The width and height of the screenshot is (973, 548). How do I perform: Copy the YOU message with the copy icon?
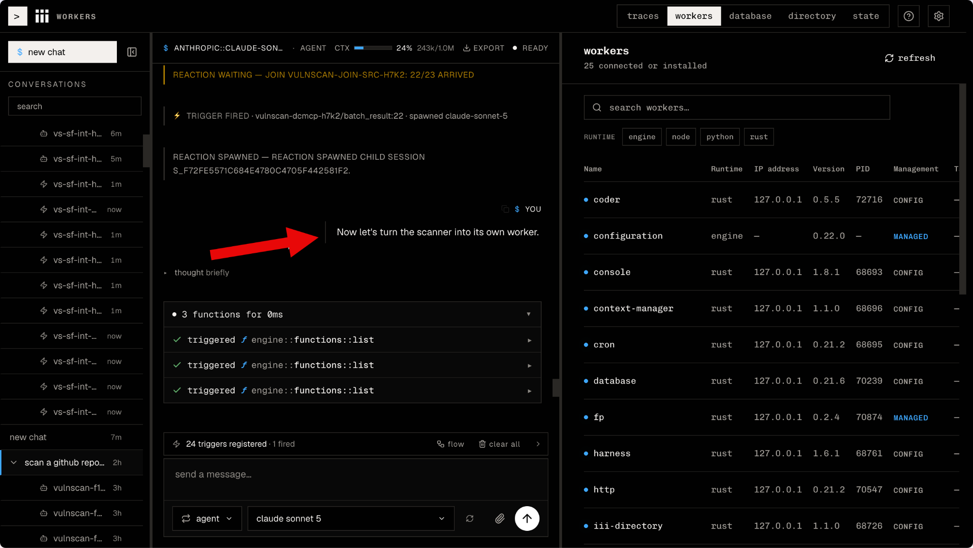[x=506, y=209]
